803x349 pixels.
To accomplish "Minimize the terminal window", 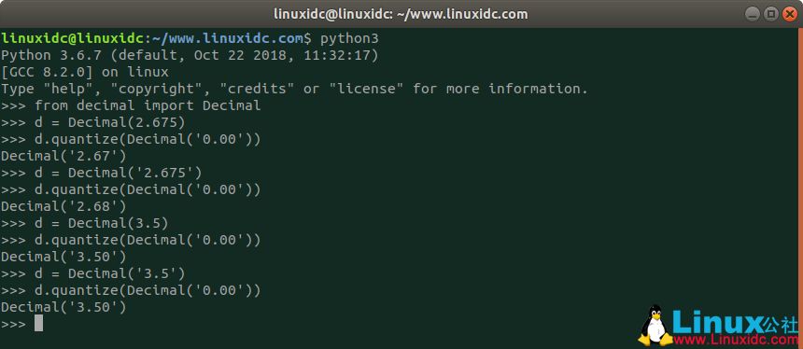I will point(754,14).
